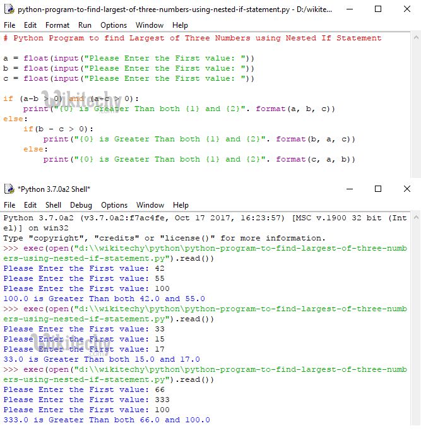Click the prompt line with value 333

pos(86,400)
